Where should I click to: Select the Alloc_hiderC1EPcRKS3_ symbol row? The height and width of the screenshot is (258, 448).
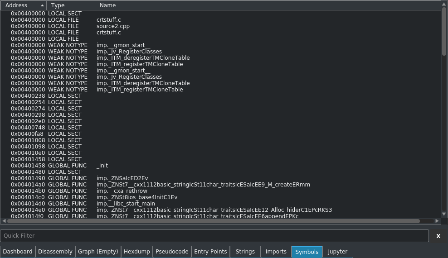coord(220,210)
